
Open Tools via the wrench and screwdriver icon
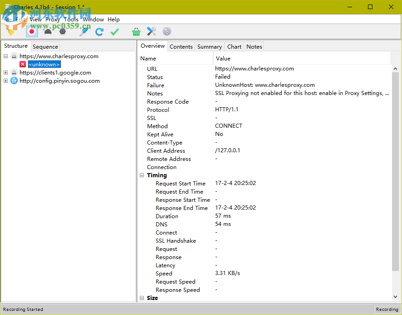151,31
